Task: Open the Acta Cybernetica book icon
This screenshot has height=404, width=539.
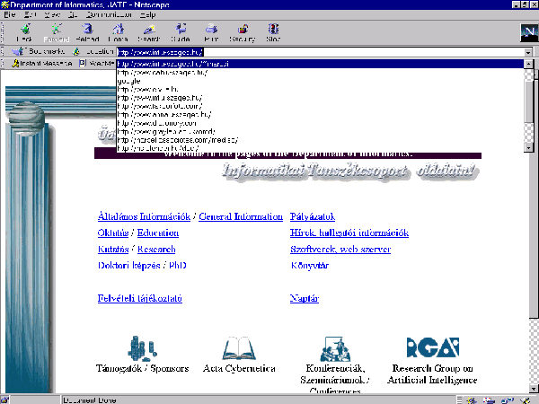Action: [238, 348]
